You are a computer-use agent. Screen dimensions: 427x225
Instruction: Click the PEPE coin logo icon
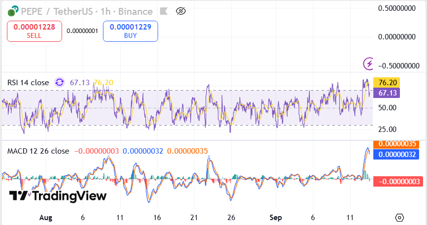point(13,11)
